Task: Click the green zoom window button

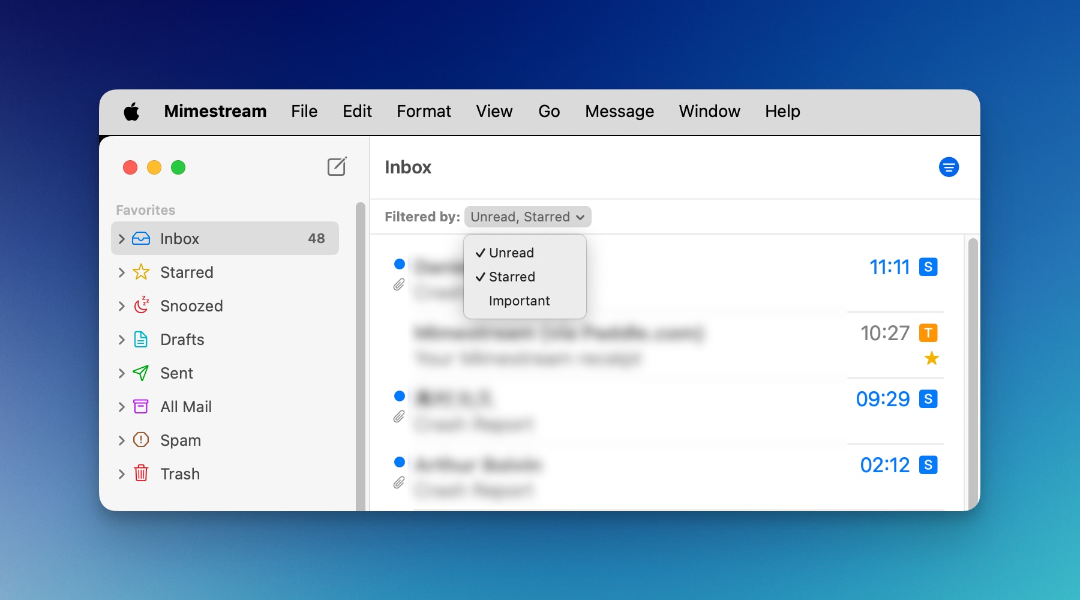Action: tap(178, 167)
